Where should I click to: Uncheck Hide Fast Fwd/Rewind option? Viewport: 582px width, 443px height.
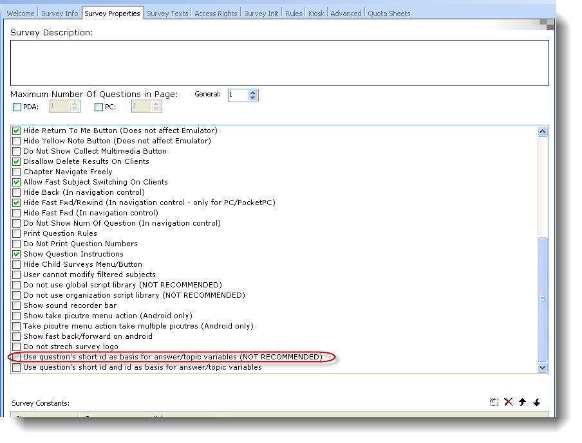[x=16, y=203]
